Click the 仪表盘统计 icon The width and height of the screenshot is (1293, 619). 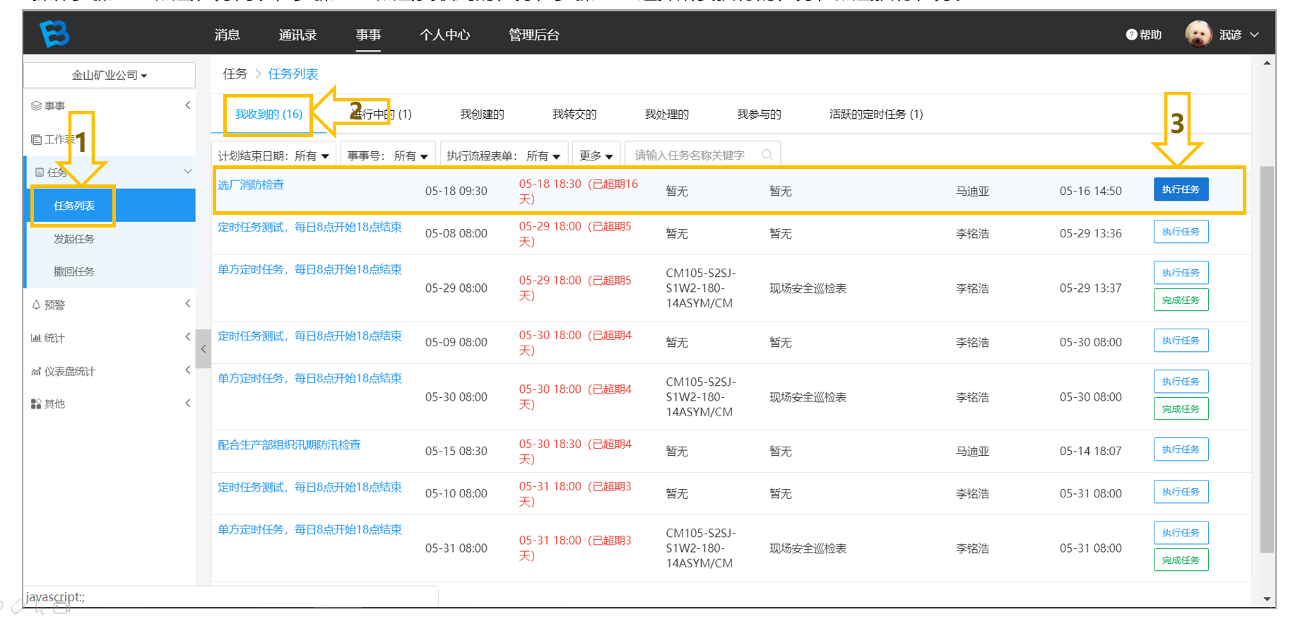(x=36, y=371)
